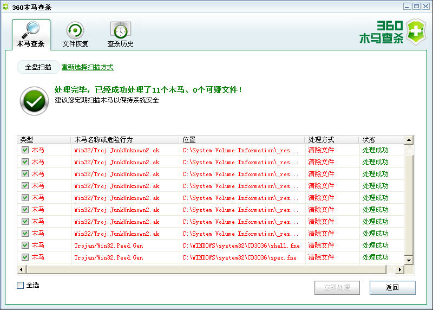Click the 处理方式 column header
Screen dimensions: 433x310
coord(332,140)
